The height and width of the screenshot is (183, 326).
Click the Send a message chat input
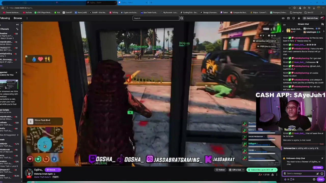click(301, 174)
